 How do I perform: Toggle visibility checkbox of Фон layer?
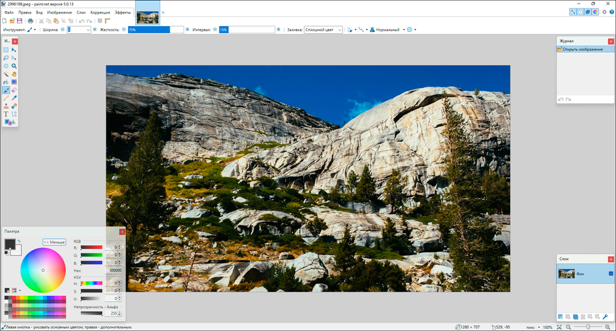pos(611,274)
